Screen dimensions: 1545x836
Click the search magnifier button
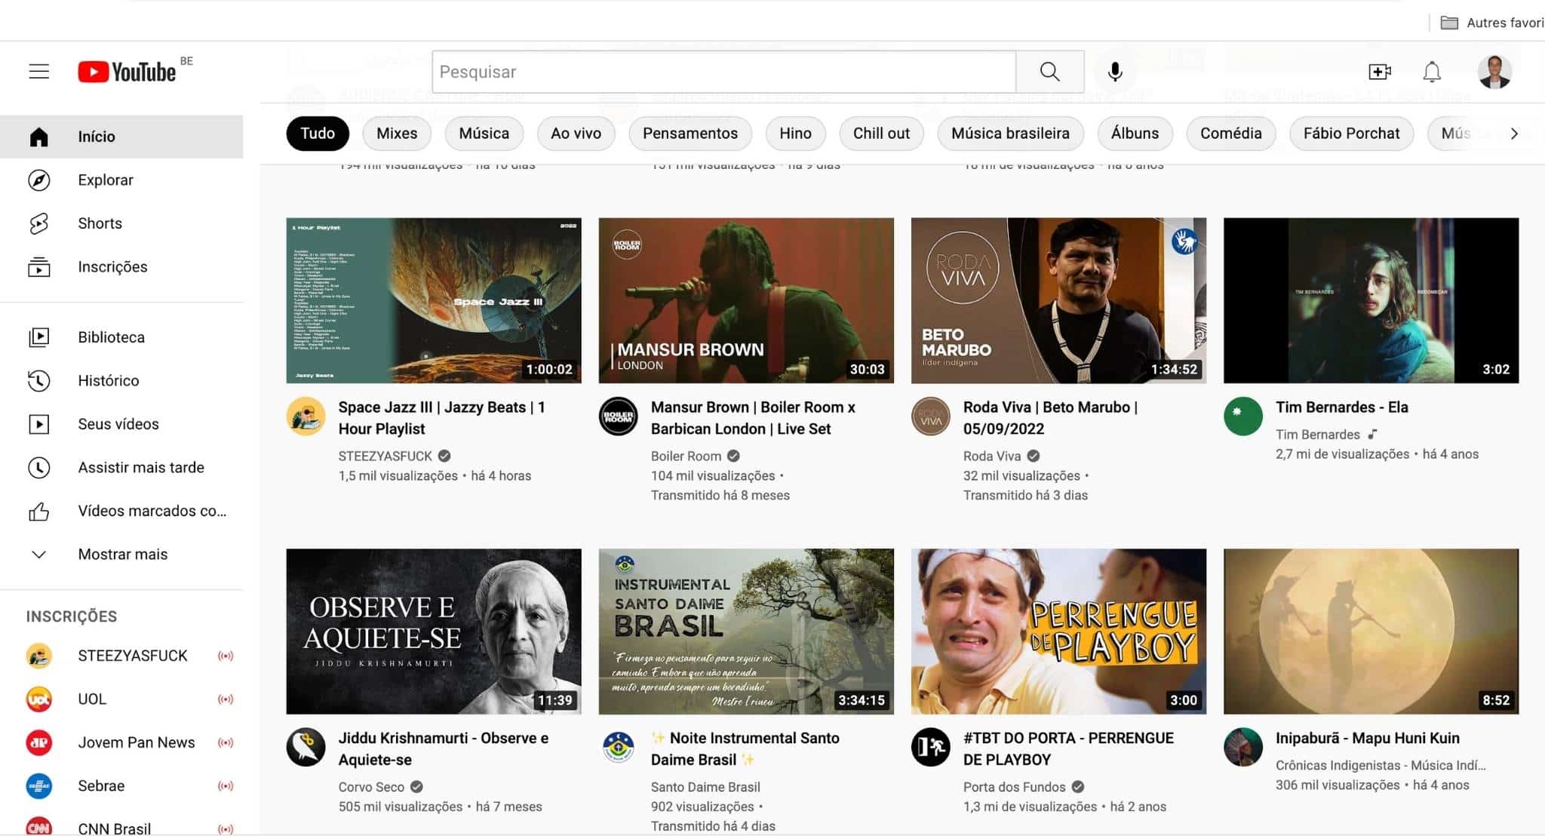(1049, 72)
